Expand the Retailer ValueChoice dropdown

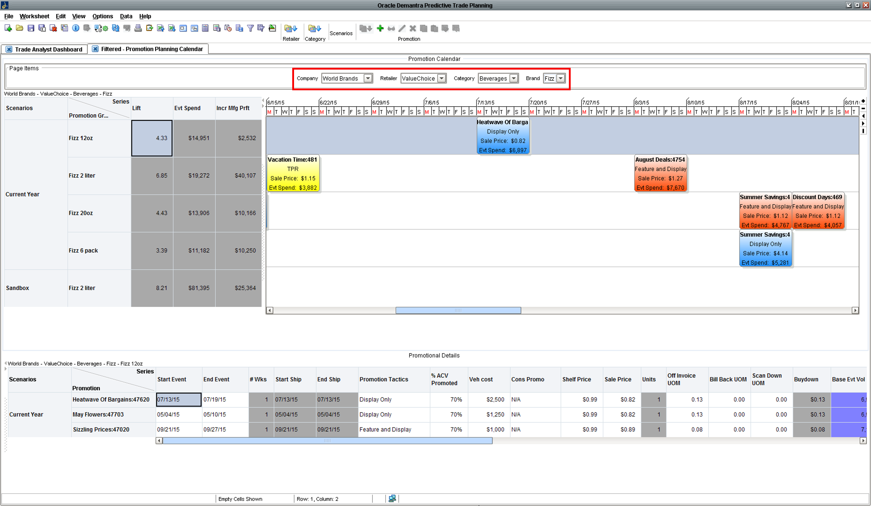[441, 79]
